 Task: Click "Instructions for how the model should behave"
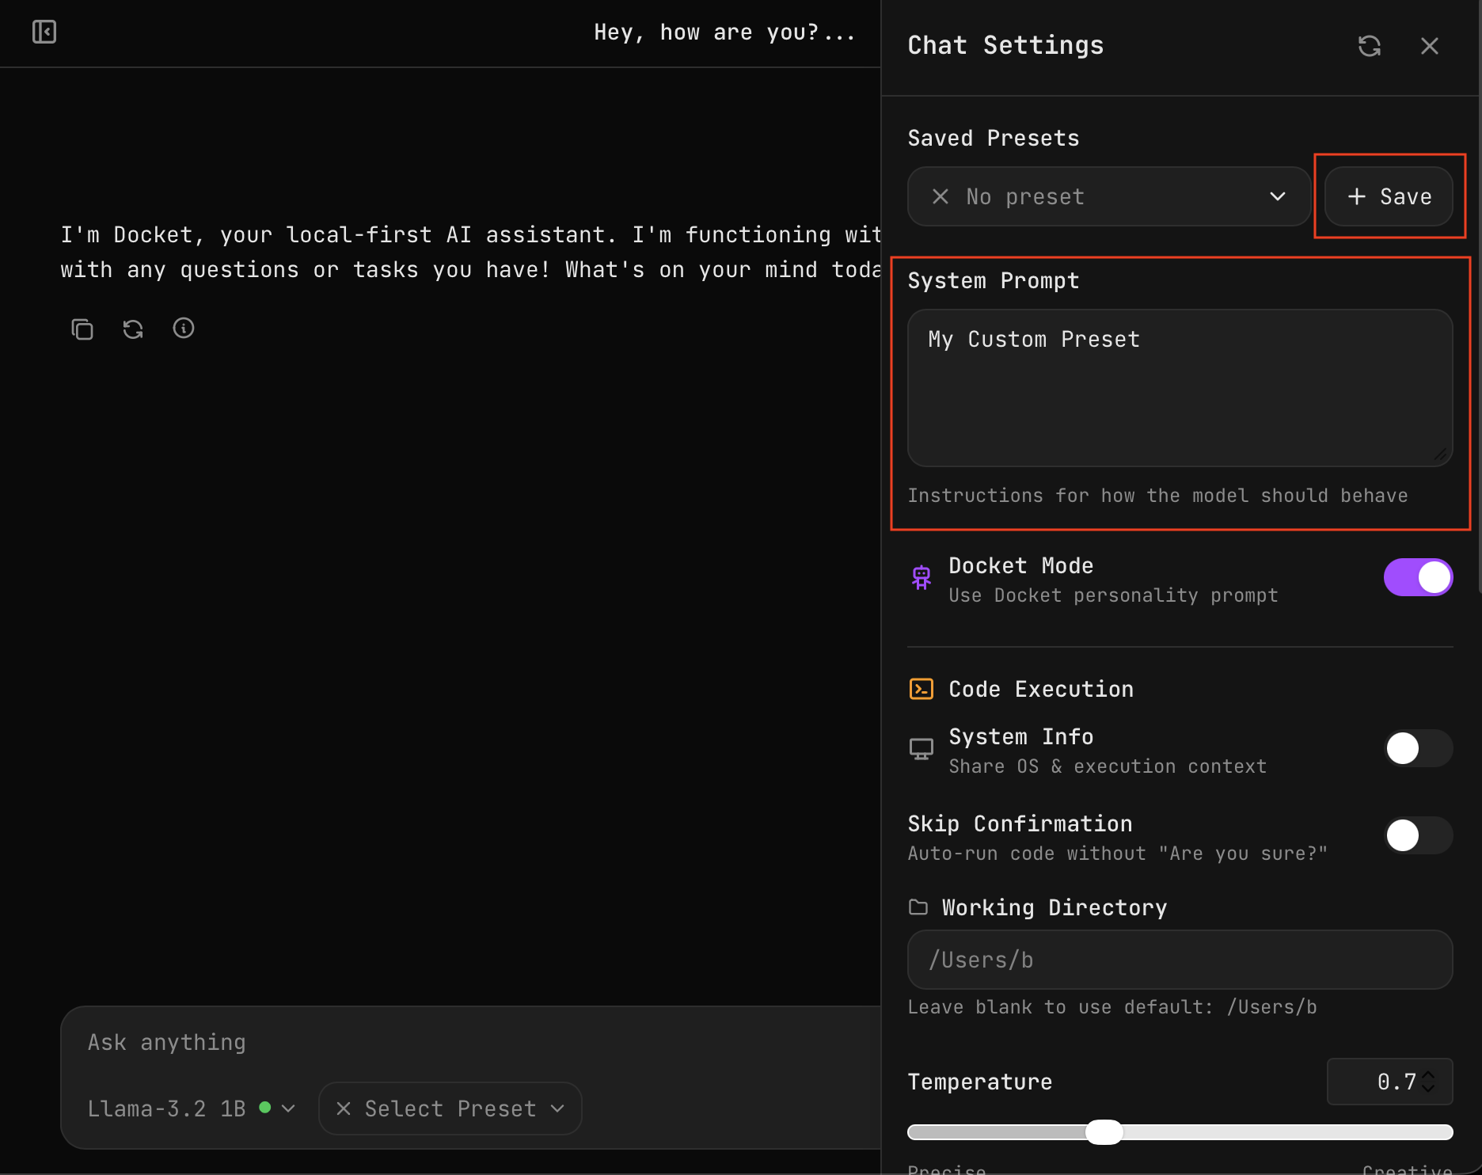(1157, 496)
